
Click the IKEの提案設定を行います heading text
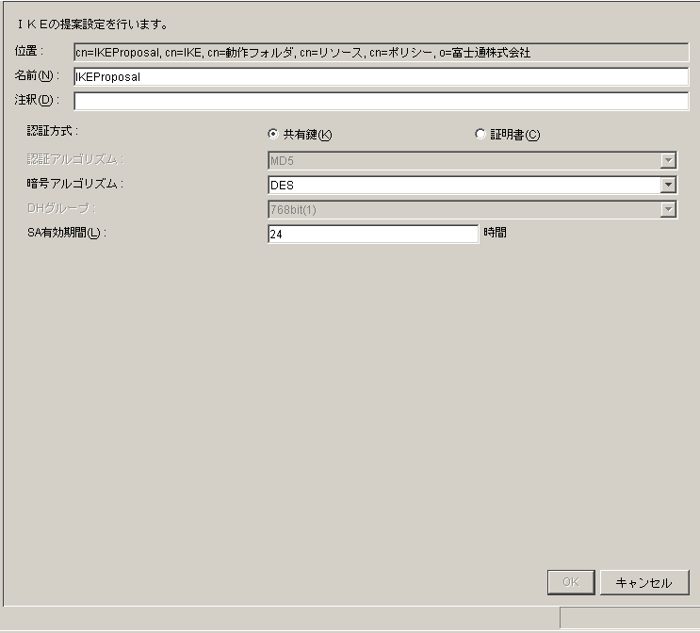tap(93, 24)
